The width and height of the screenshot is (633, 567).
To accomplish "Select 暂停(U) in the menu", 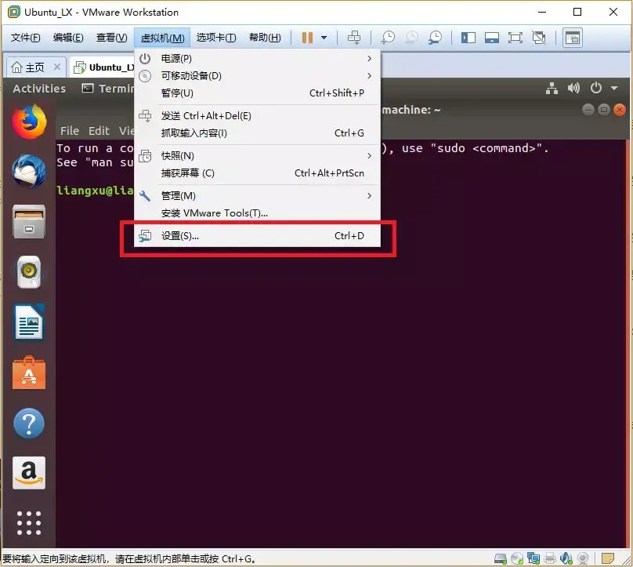I will coord(257,93).
